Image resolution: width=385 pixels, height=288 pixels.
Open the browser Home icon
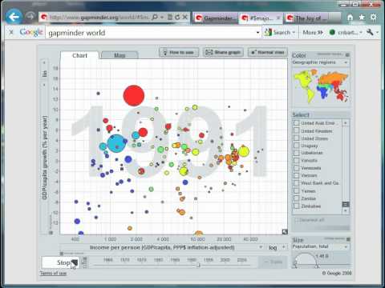(350, 18)
